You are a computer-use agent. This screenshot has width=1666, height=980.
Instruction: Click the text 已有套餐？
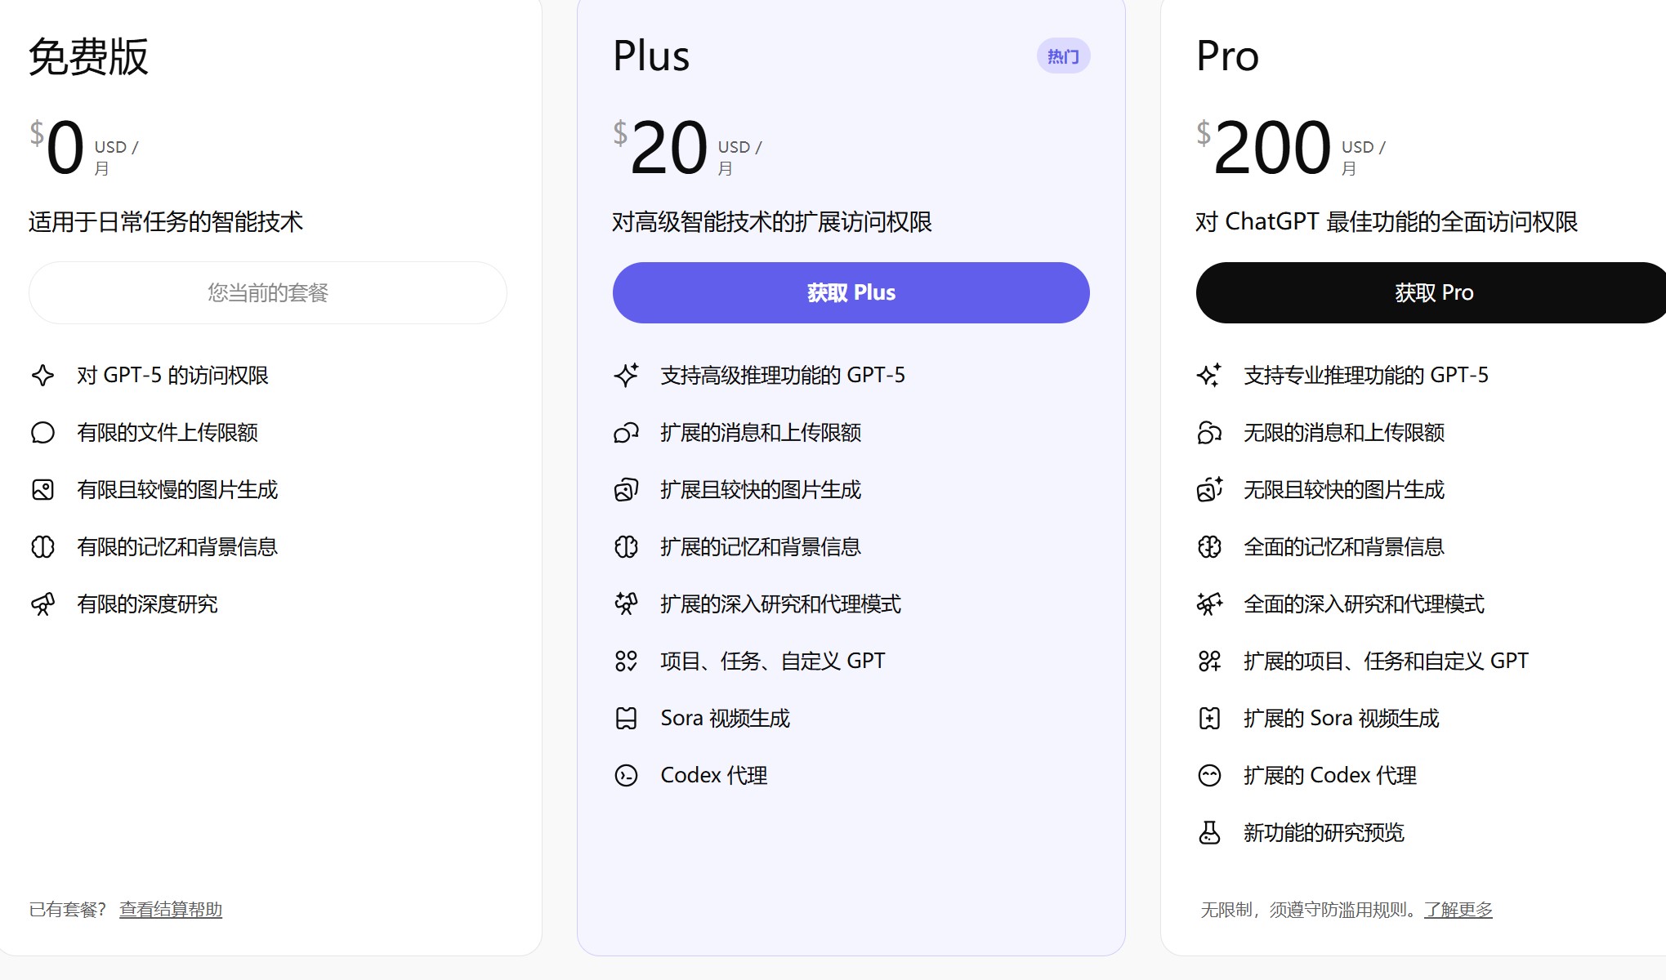pos(68,909)
